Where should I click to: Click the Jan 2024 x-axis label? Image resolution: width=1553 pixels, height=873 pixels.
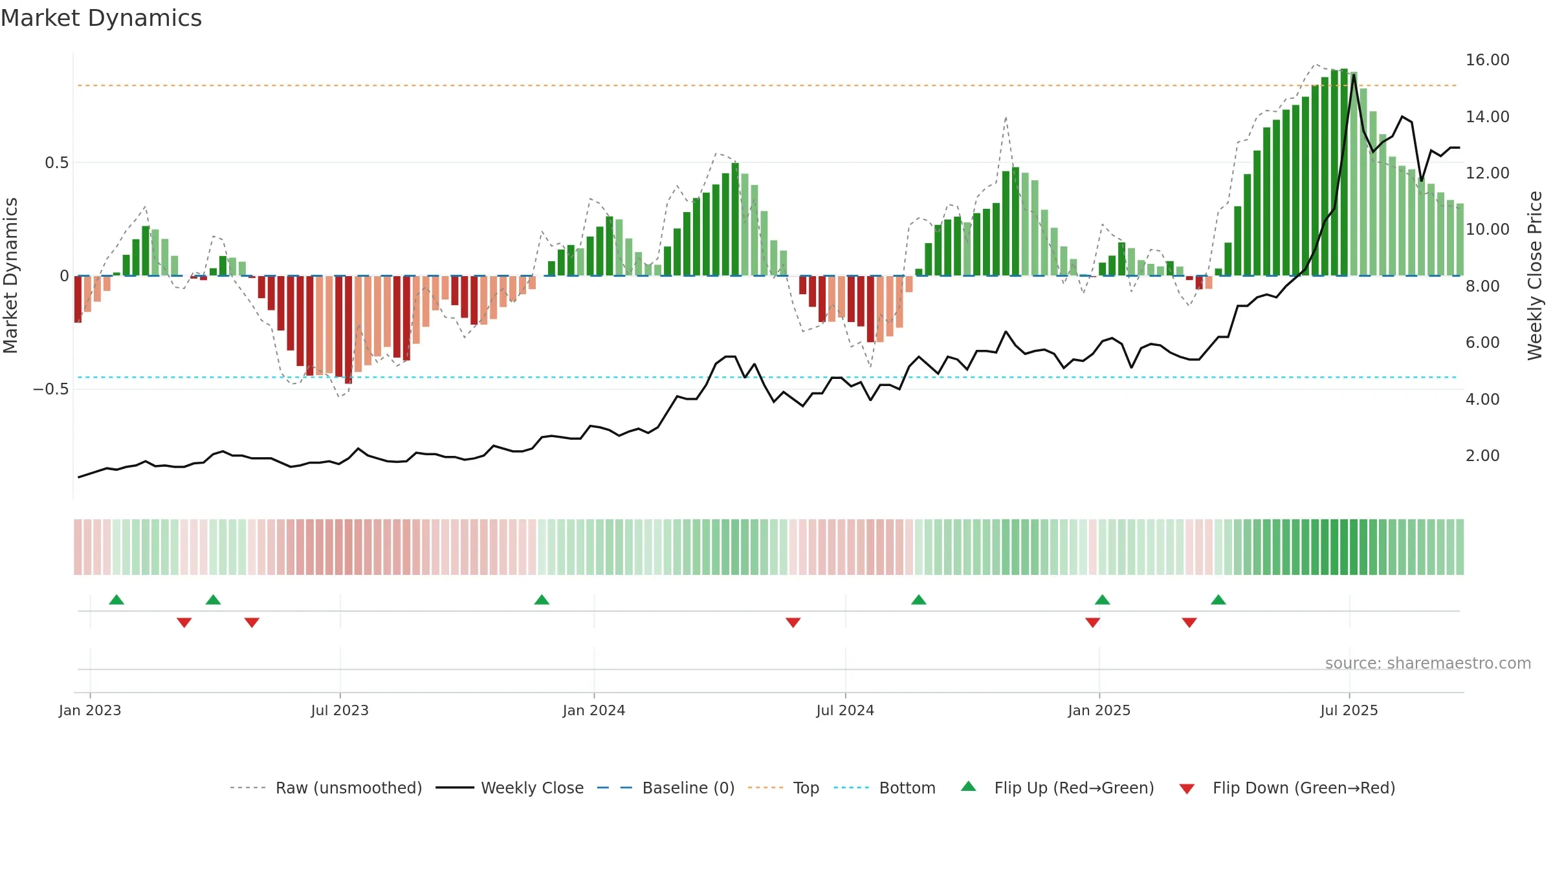tap(594, 710)
